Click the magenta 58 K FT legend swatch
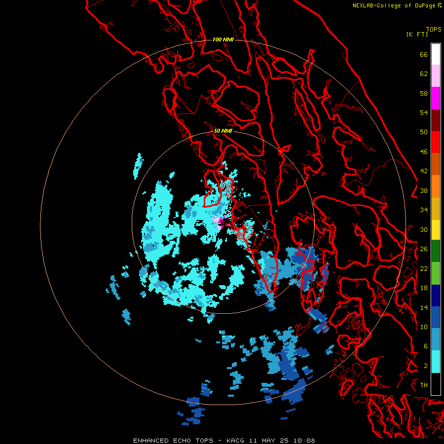The width and height of the screenshot is (444, 444). tap(436, 98)
